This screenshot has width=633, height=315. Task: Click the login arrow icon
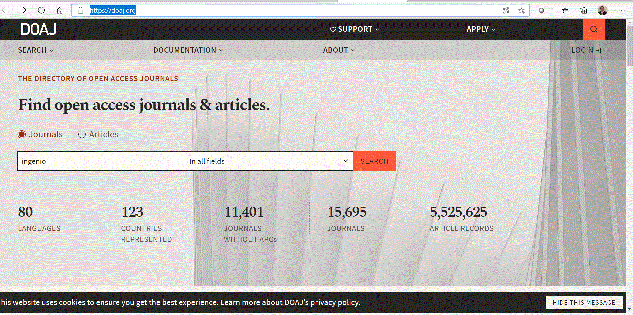coord(599,50)
